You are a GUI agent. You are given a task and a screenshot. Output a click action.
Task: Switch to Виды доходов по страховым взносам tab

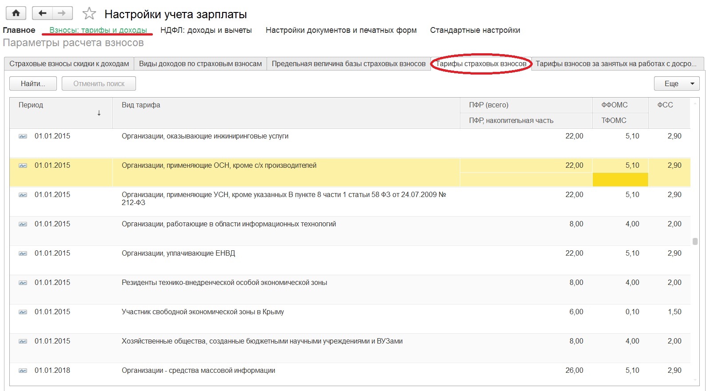200,64
